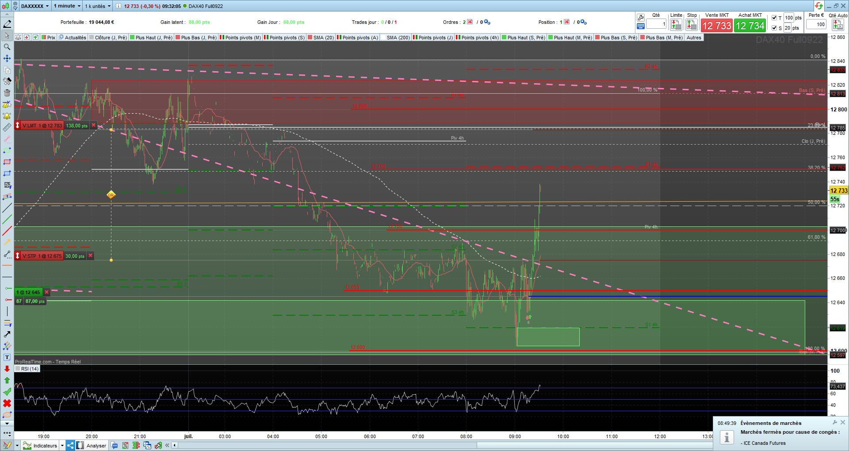The height and width of the screenshot is (451, 849).
Task: Click the red-green refresh arrows icon
Action: coord(819,6)
